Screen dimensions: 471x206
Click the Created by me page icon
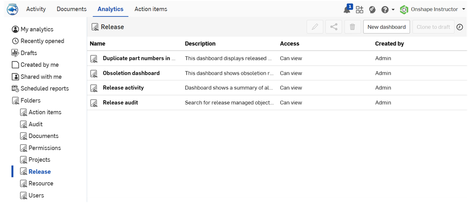[15, 65]
